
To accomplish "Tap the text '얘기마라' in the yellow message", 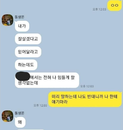I will click(x=60, y=102).
